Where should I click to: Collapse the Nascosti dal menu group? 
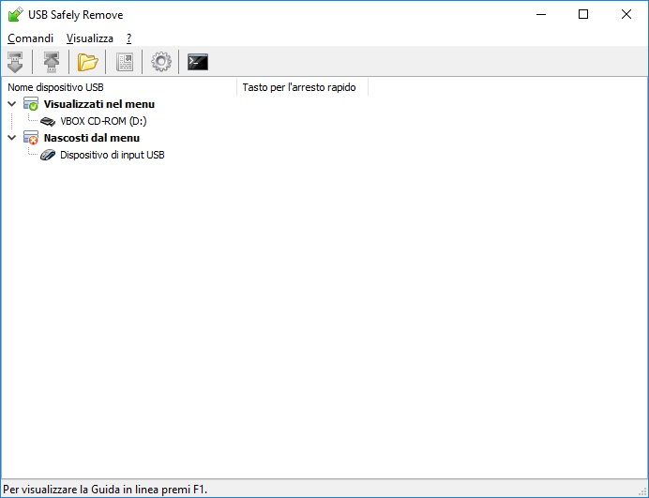12,138
